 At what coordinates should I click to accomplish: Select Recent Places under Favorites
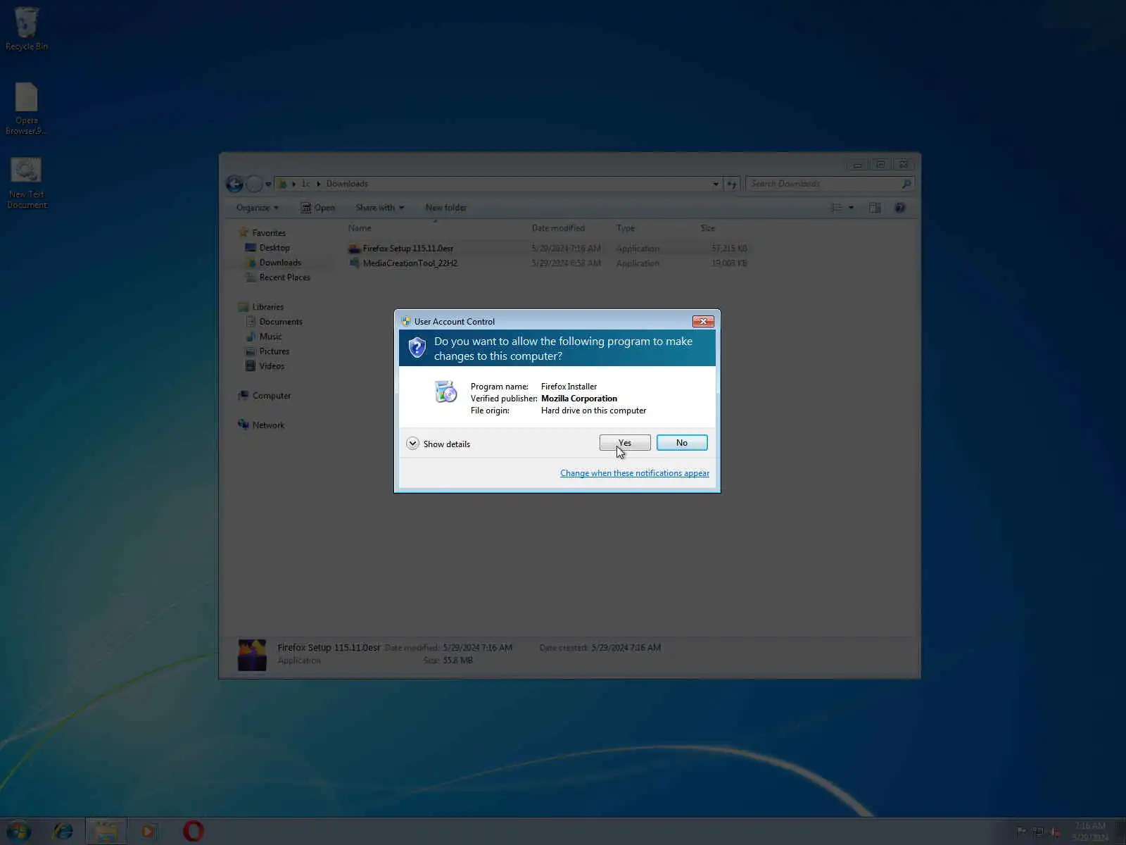click(x=285, y=277)
